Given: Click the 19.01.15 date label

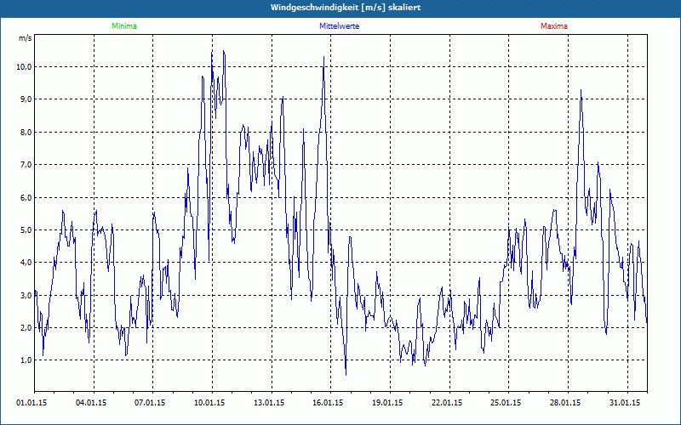Looking at the screenshot, I should (x=388, y=403).
